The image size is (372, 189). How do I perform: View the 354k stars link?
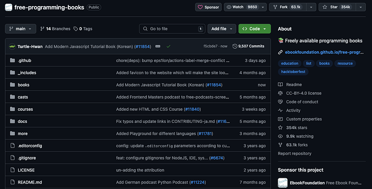click(x=292, y=128)
